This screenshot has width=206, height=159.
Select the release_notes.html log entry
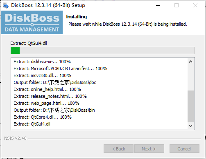50,96
